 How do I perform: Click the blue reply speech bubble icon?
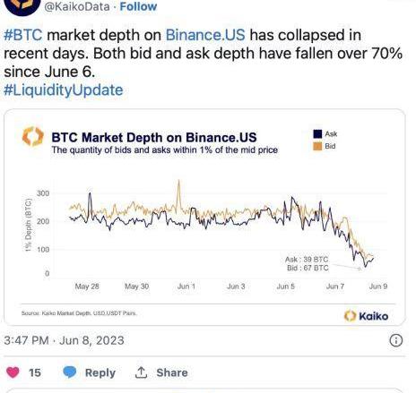(x=70, y=372)
